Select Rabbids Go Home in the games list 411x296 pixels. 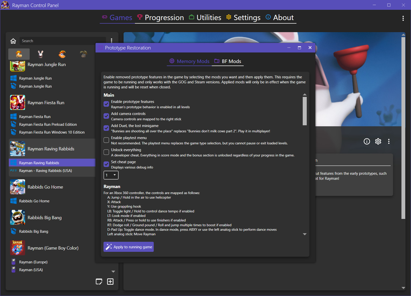point(34,201)
